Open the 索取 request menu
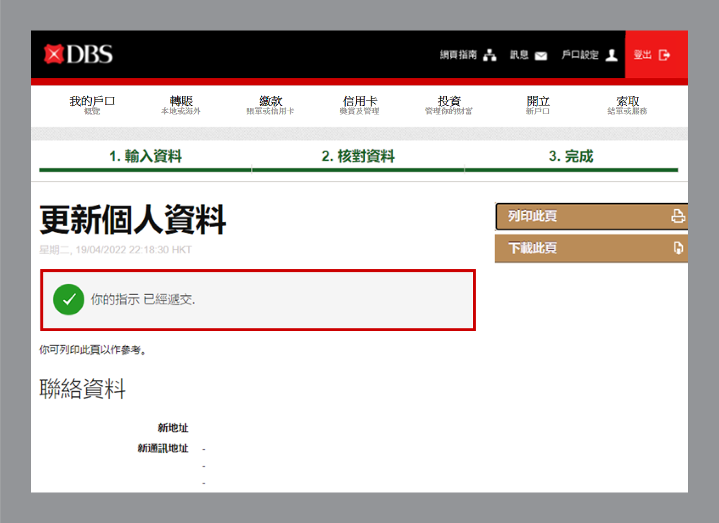The height and width of the screenshot is (523, 719). (627, 105)
